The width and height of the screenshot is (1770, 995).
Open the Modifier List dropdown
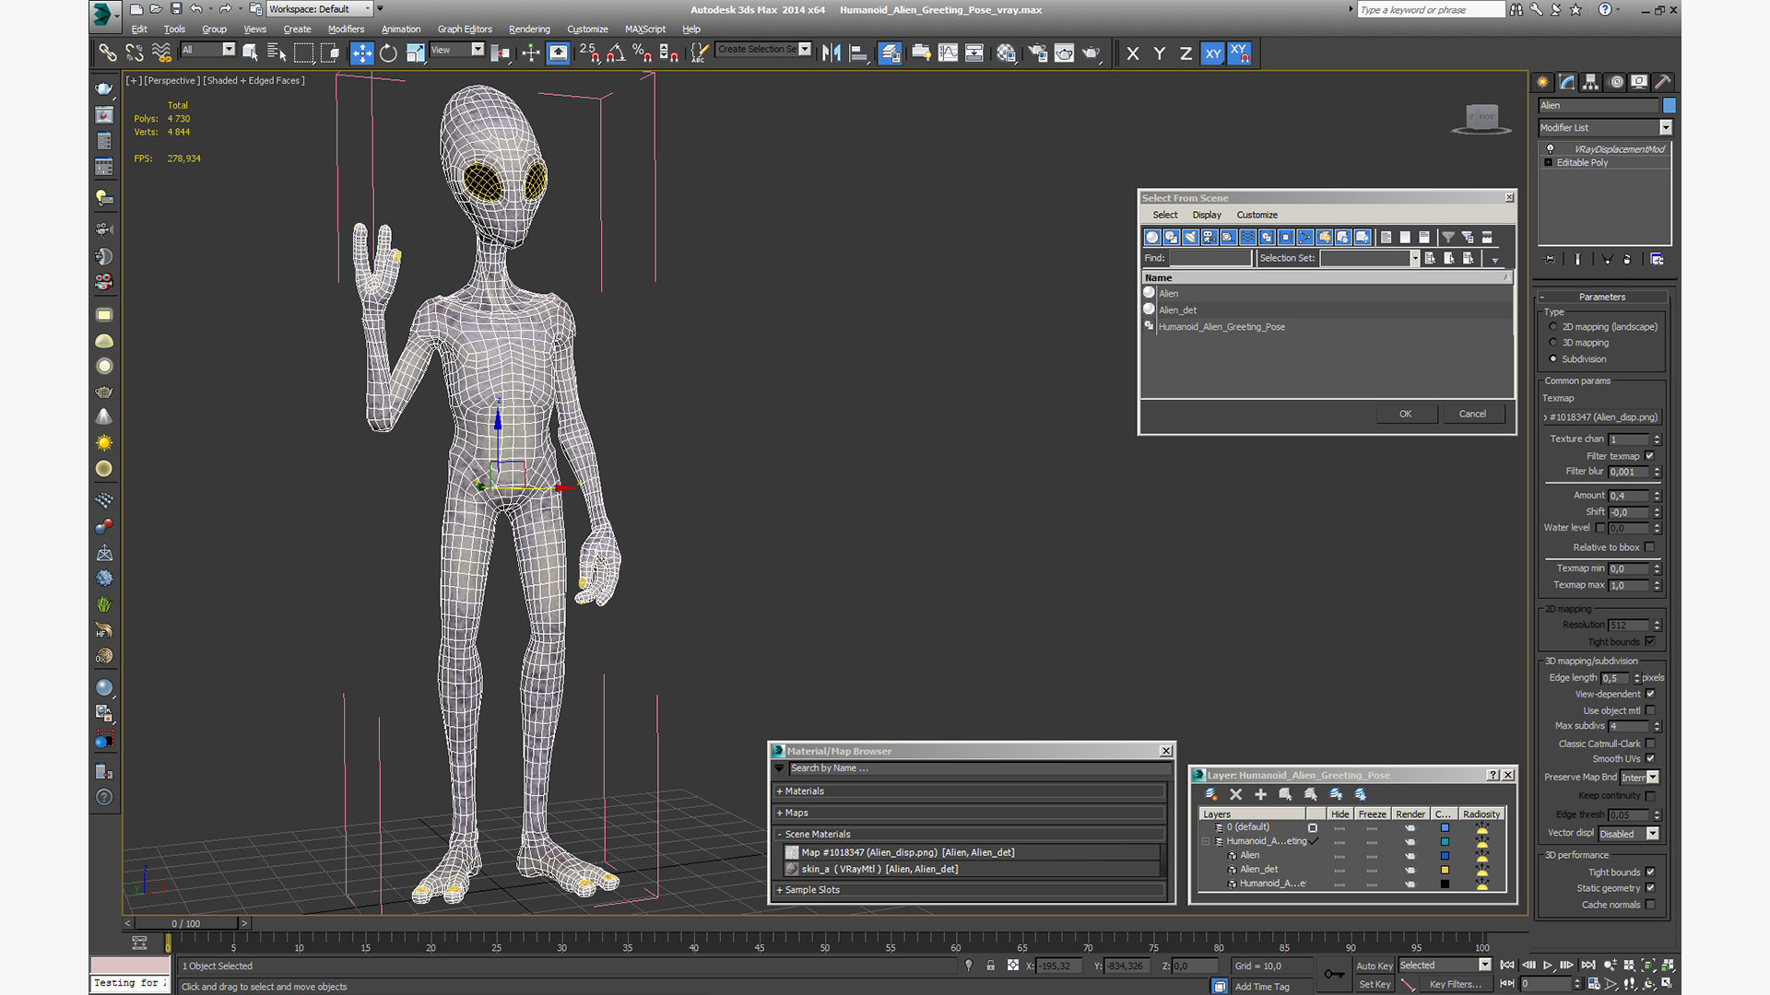(x=1666, y=128)
